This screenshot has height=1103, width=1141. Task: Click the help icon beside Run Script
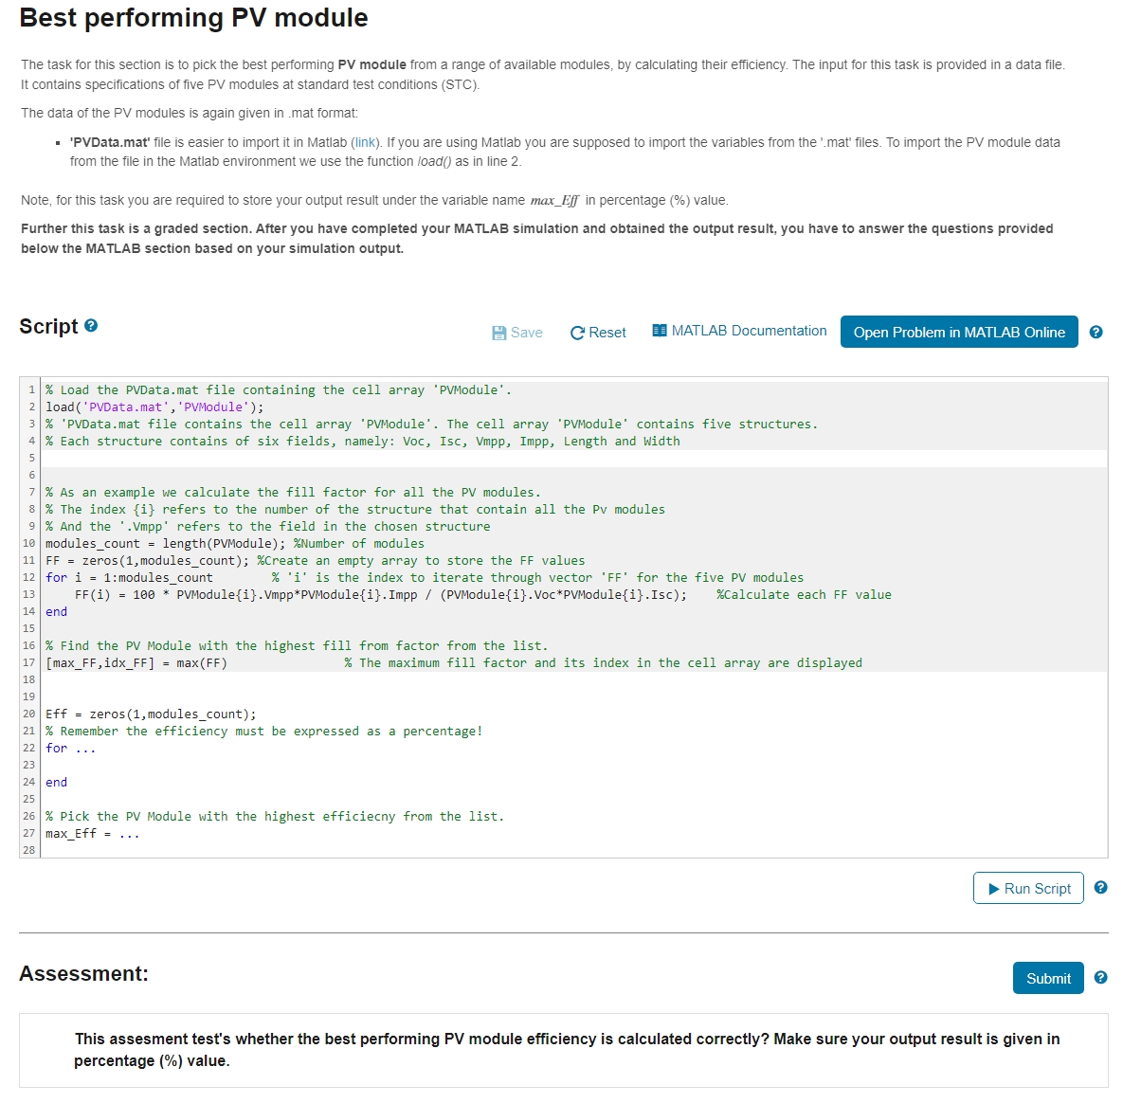pyautogui.click(x=1100, y=888)
